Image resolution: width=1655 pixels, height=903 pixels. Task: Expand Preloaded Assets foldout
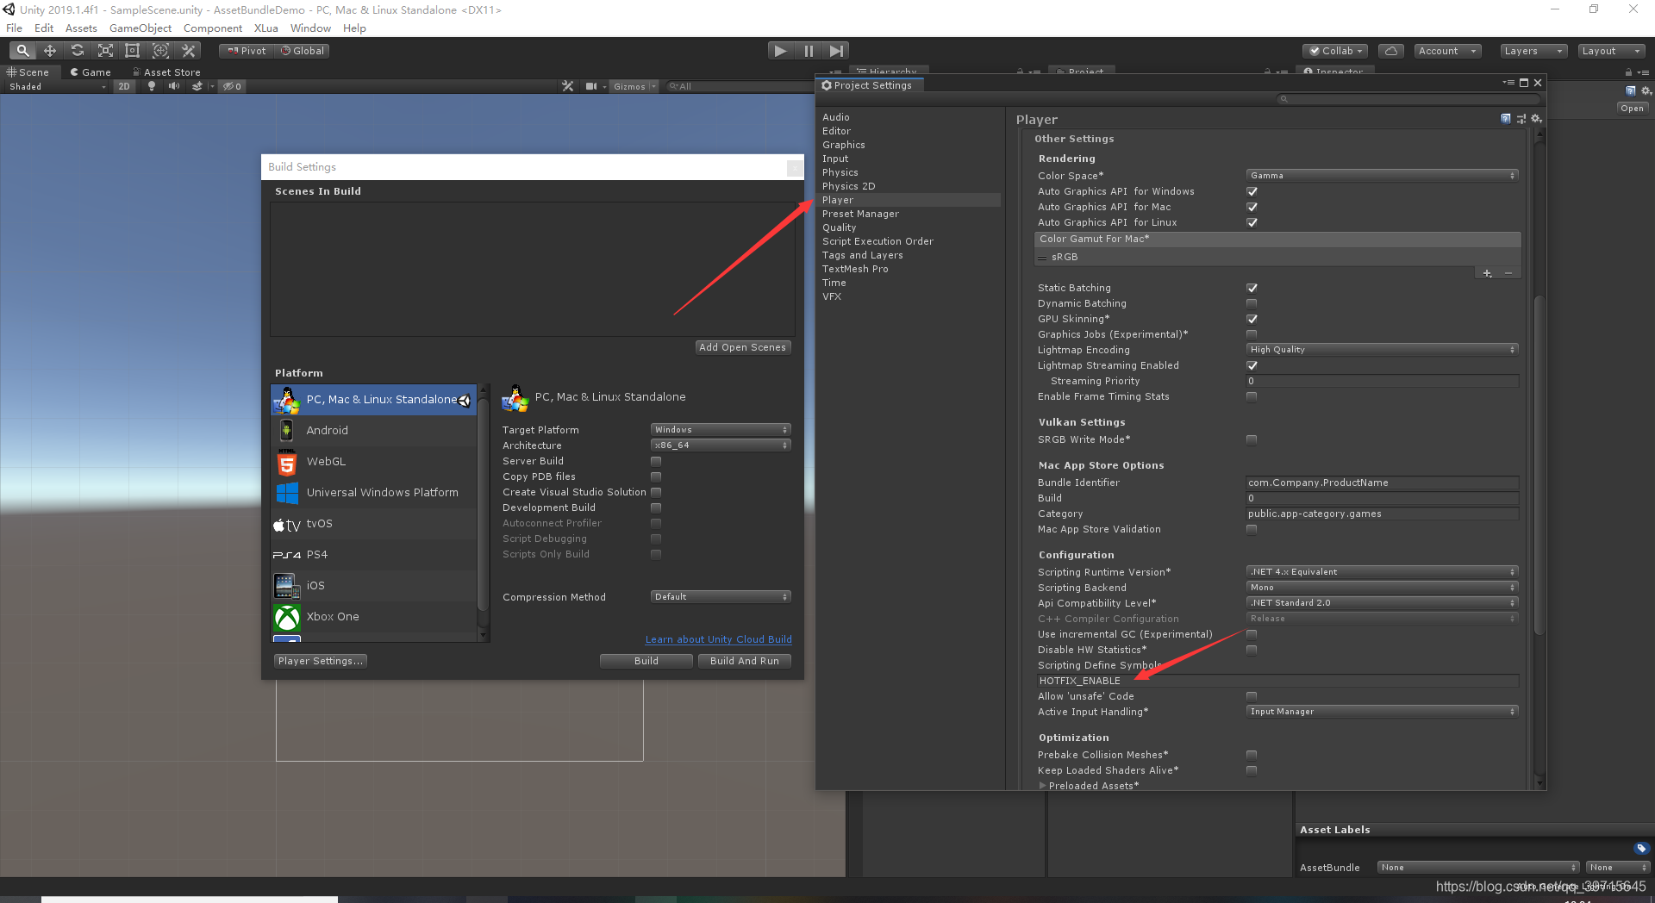point(1043,786)
